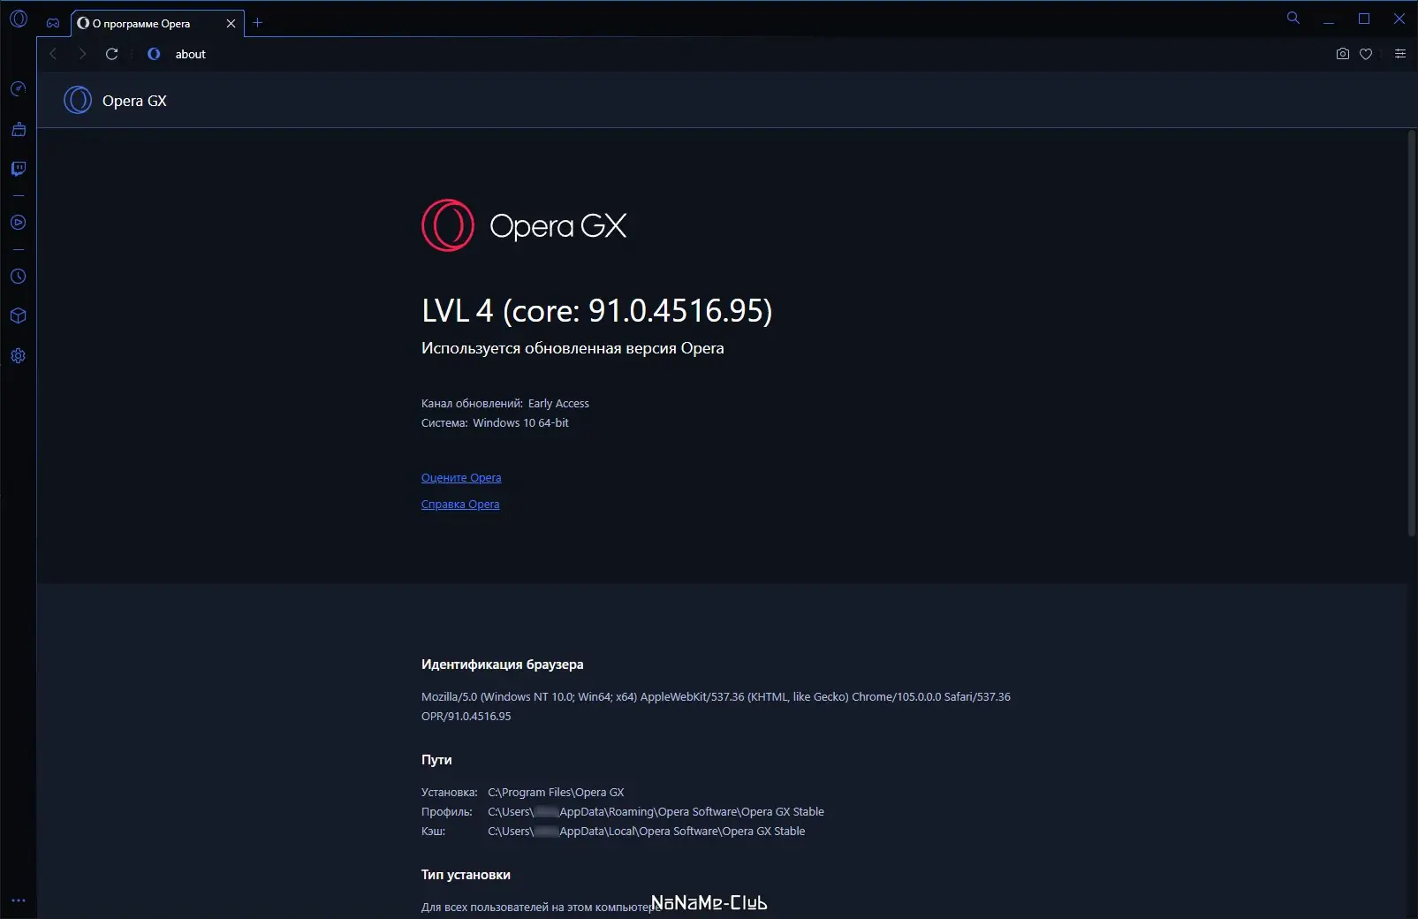Open the GX Corner gamepad icon
This screenshot has width=1418, height=919.
[x=53, y=23]
